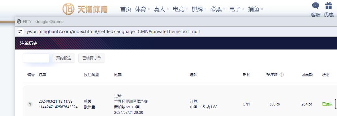Select the blank first tab before 预约投注
The width and height of the screenshot is (337, 116).
point(36,58)
